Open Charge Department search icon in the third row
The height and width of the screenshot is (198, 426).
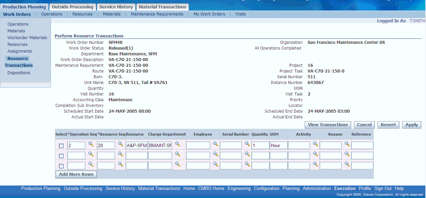(x=177, y=164)
